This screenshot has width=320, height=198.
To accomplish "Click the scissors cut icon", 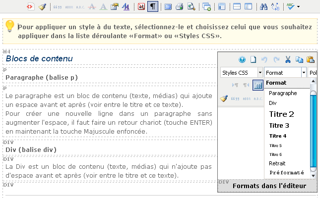I will click(288, 59).
